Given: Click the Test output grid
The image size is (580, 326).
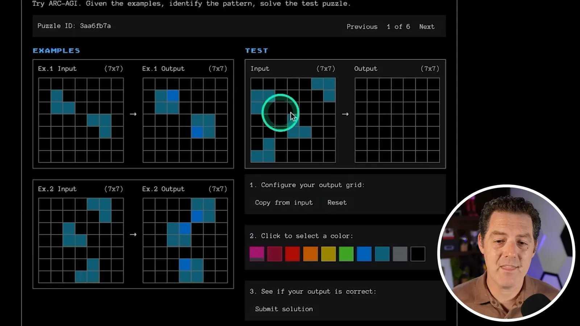Looking at the screenshot, I should click(397, 120).
